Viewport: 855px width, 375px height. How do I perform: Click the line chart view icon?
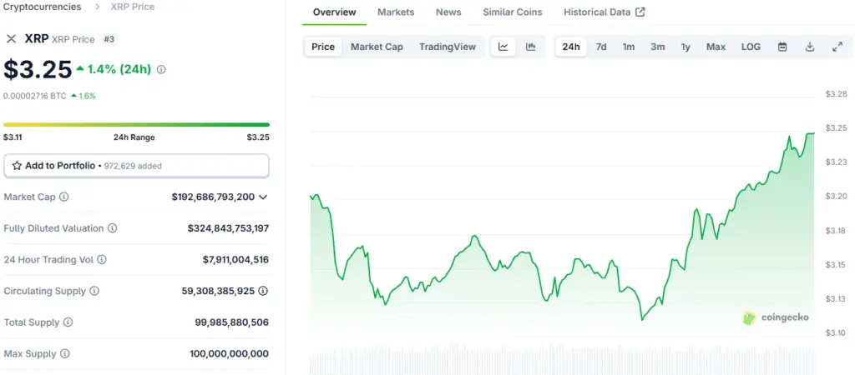[503, 47]
